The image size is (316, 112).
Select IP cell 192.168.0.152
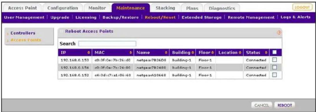click(x=75, y=75)
